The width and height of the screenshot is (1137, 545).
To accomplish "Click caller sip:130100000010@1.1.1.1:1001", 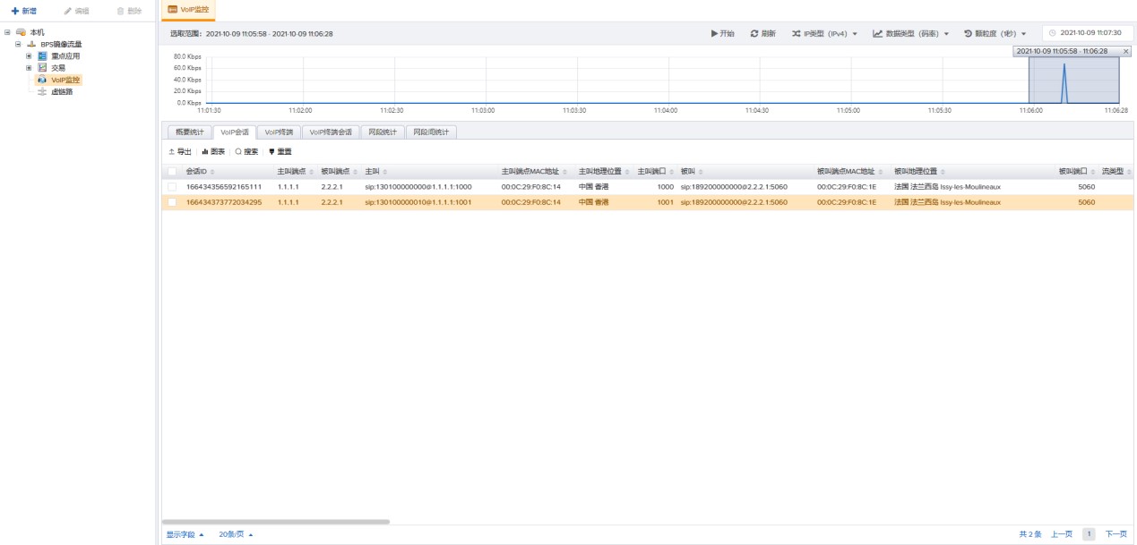I will coord(418,202).
